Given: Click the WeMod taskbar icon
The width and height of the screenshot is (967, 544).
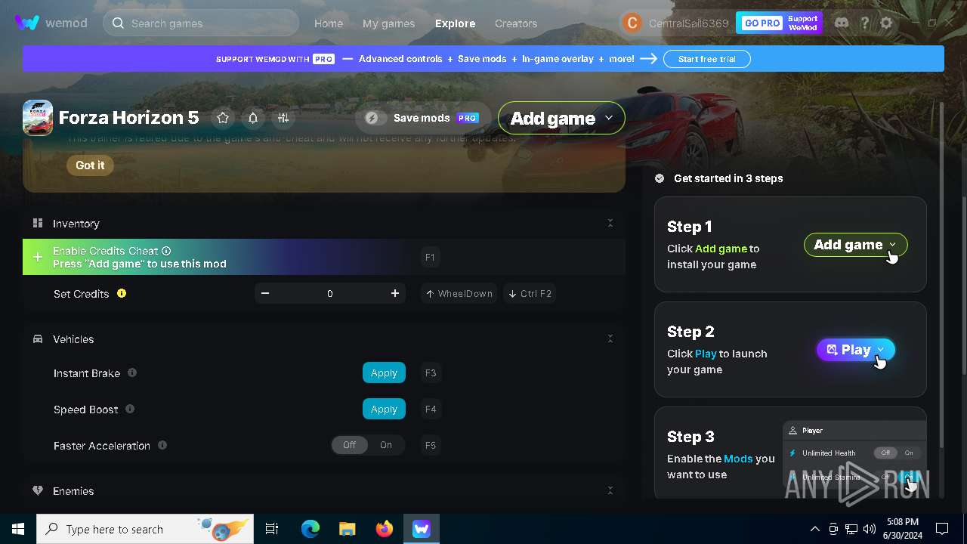Looking at the screenshot, I should coord(422,529).
